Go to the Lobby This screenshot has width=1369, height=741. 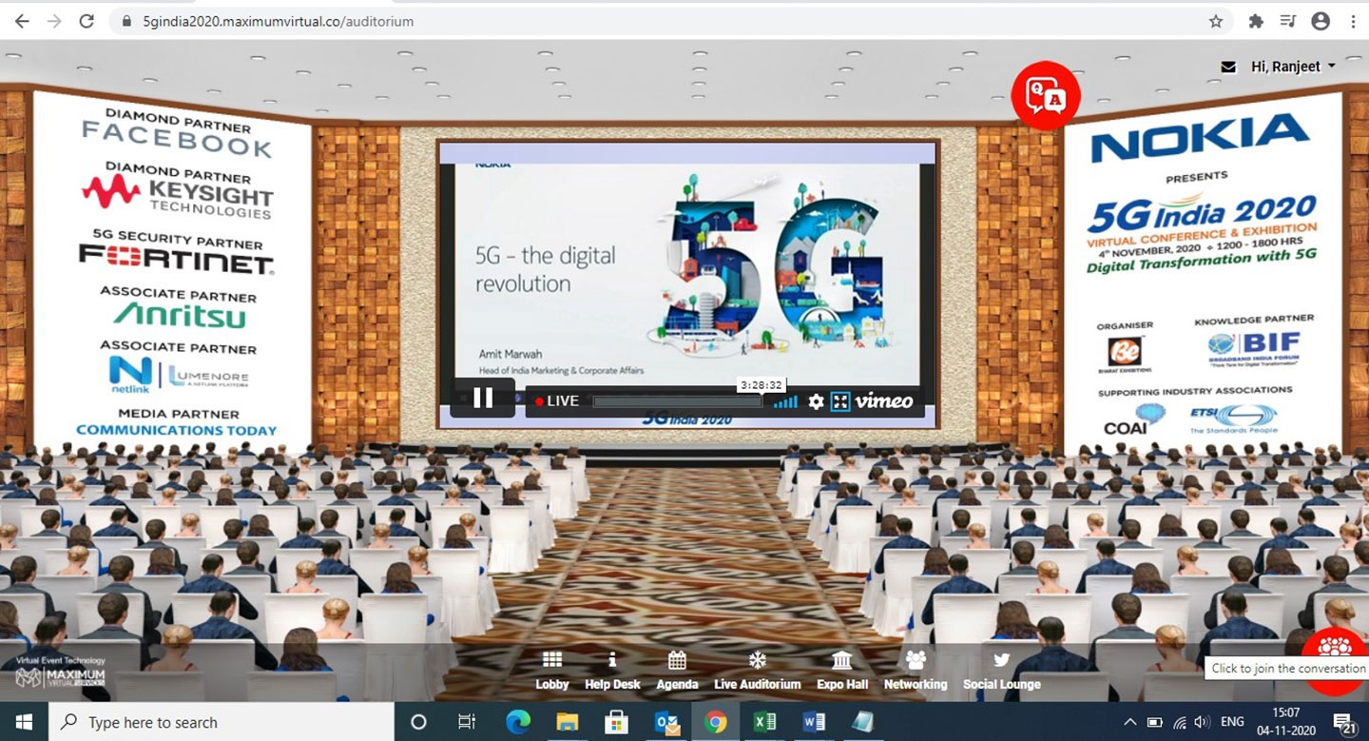point(551,671)
